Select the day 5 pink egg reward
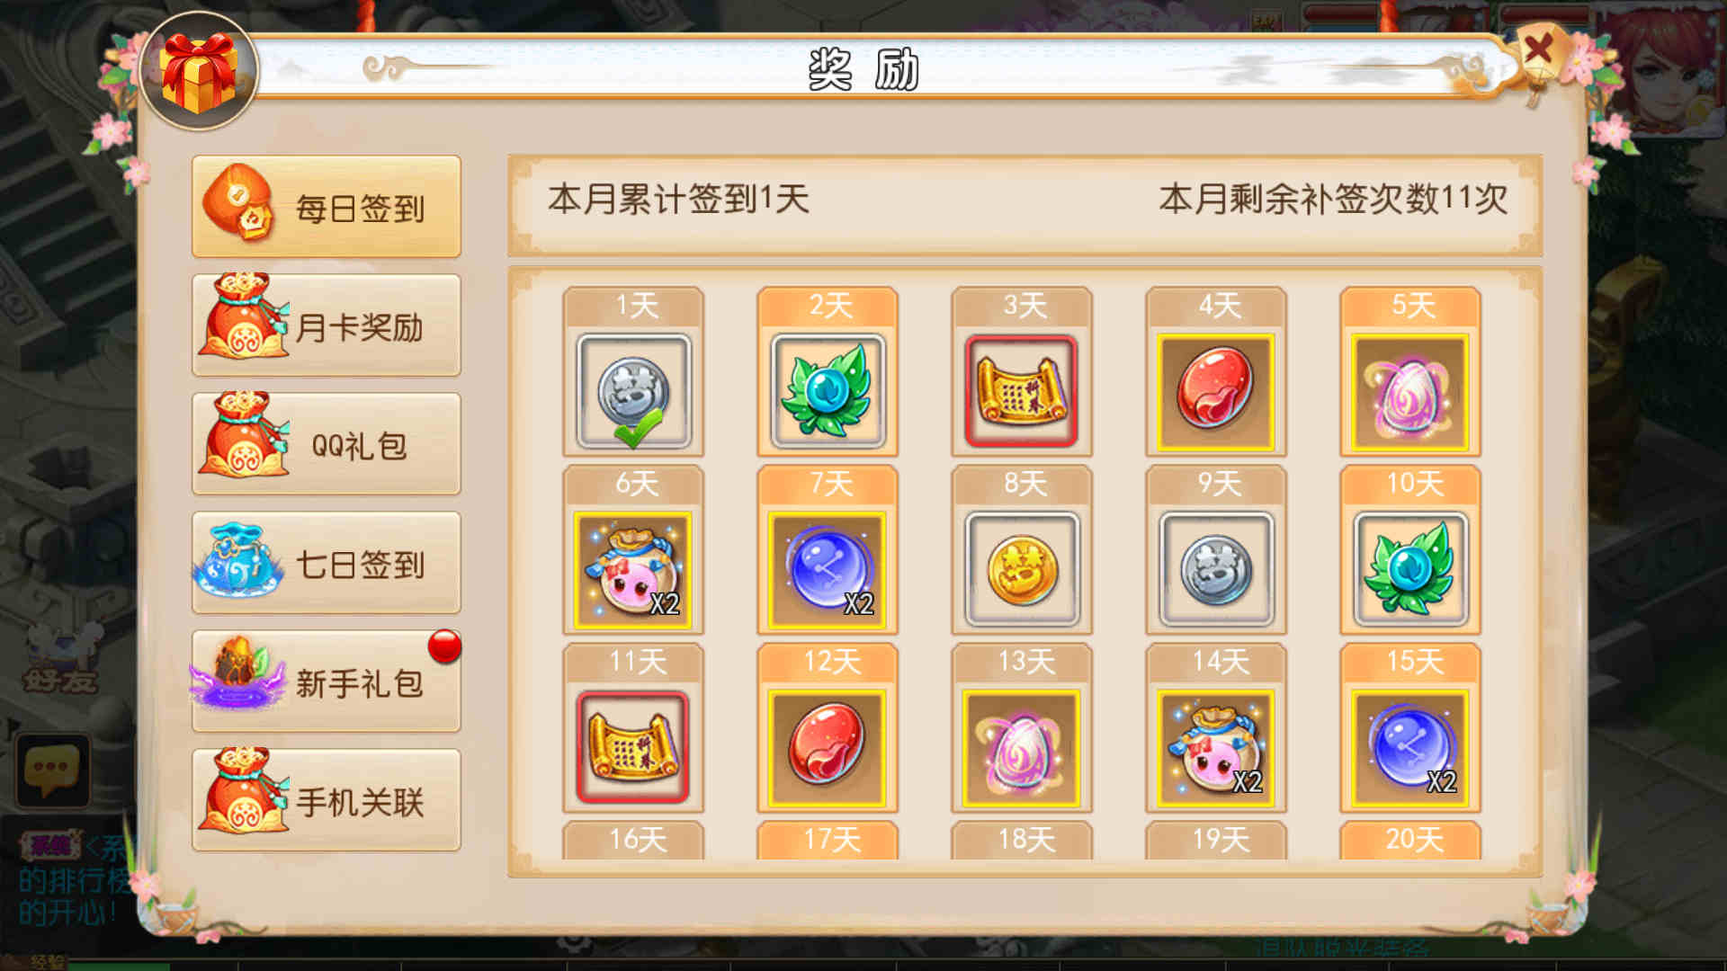 (x=1410, y=391)
